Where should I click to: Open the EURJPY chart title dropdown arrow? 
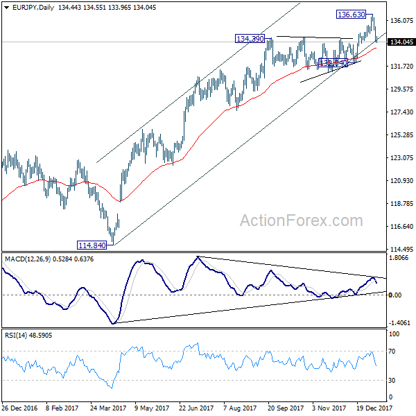[x=7, y=8]
